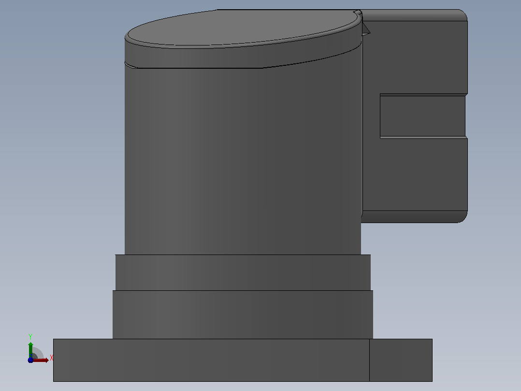This screenshot has height=391, width=521.
Task: Select the main cylindrical body face
Action: pyautogui.click(x=243, y=160)
